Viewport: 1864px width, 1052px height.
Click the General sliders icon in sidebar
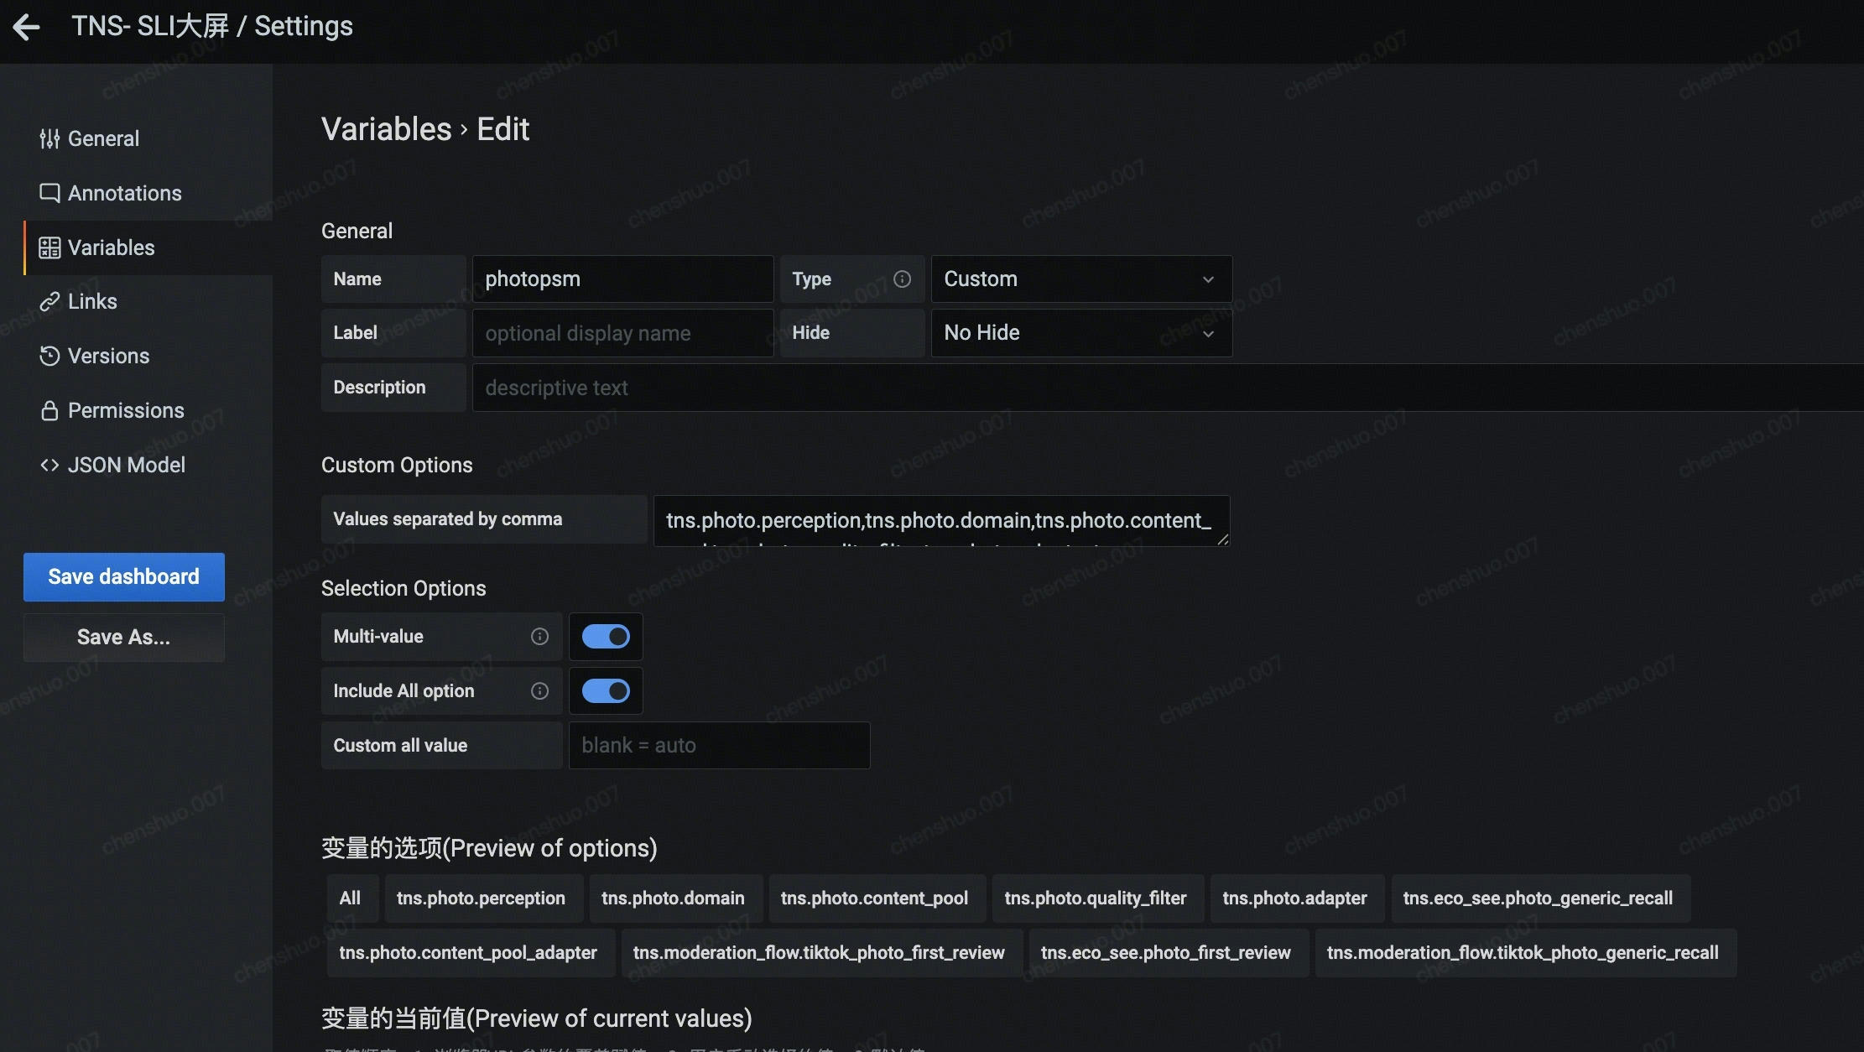click(x=49, y=138)
